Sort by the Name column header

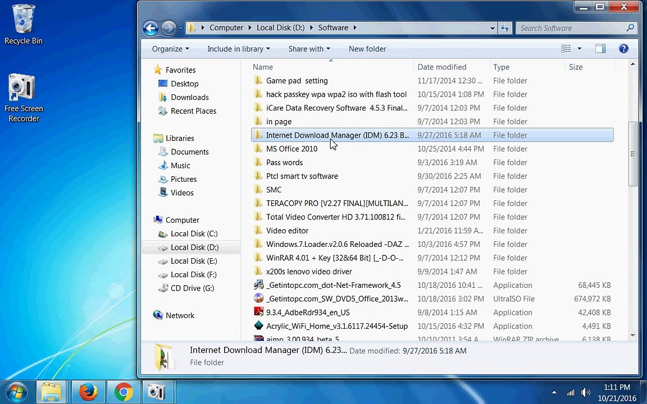tap(262, 67)
